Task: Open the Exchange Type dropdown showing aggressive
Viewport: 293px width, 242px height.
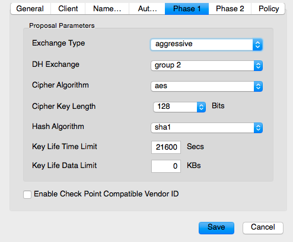Action: 206,44
